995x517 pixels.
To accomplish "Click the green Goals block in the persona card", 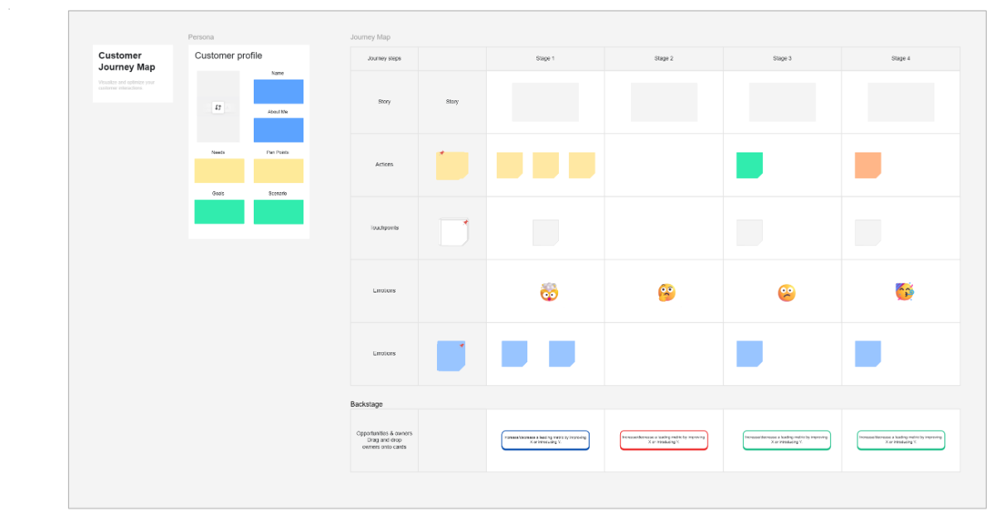I will (219, 212).
